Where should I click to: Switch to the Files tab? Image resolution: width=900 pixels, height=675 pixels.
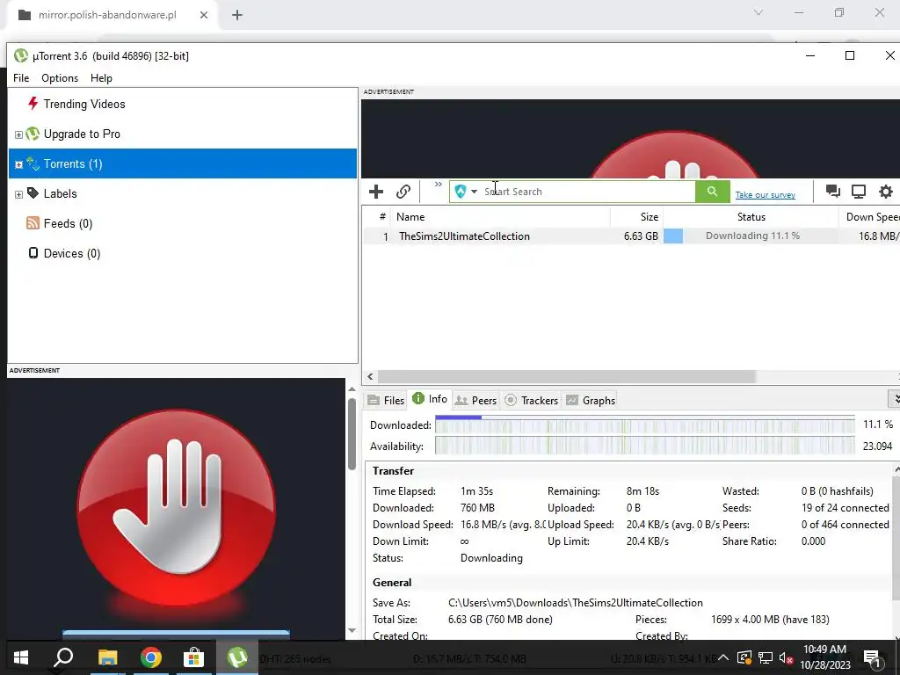coord(387,400)
